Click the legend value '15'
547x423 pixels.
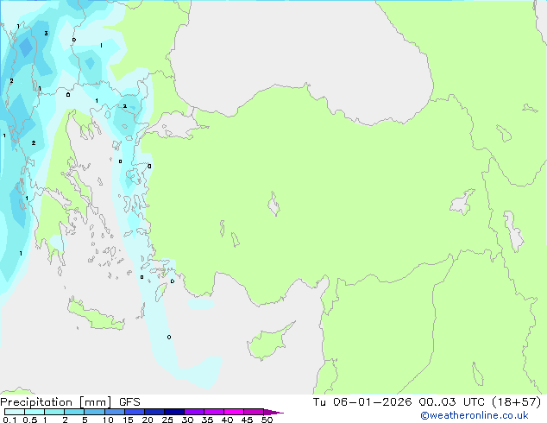click(128, 420)
